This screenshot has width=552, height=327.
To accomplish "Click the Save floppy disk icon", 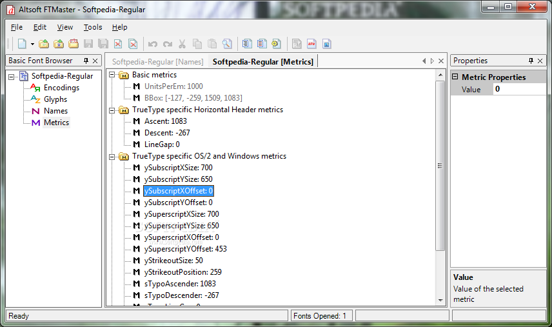I will [88, 44].
